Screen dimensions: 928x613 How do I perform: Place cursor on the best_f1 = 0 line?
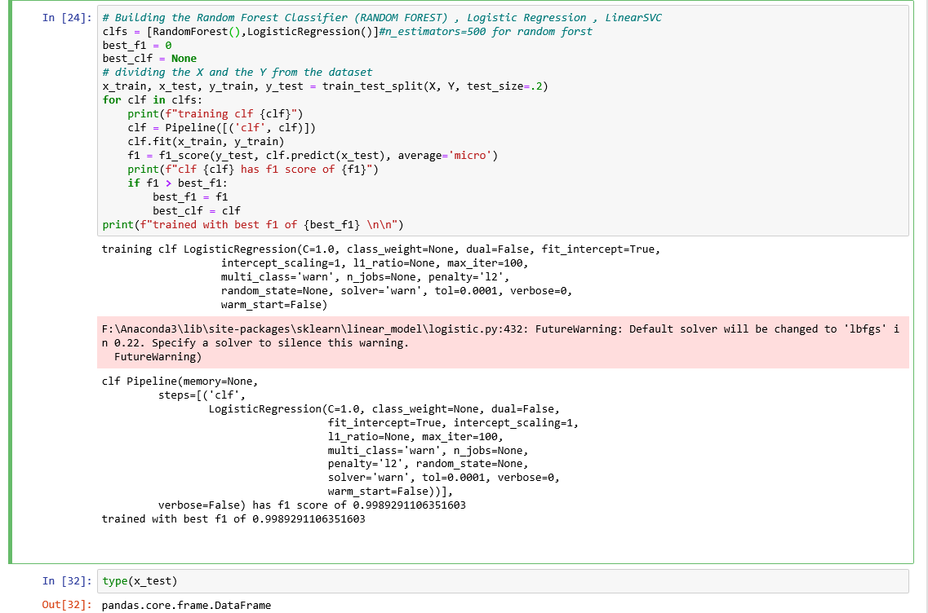coord(131,45)
